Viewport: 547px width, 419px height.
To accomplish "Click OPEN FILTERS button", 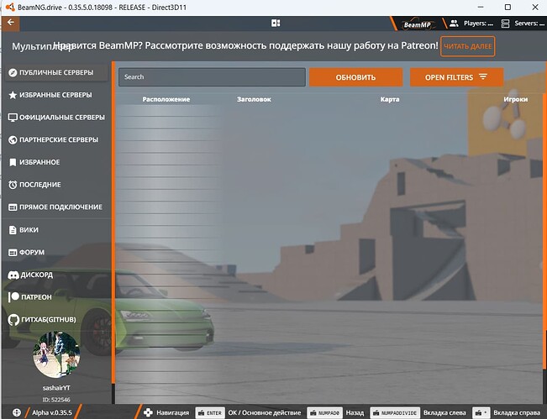I will tap(456, 77).
